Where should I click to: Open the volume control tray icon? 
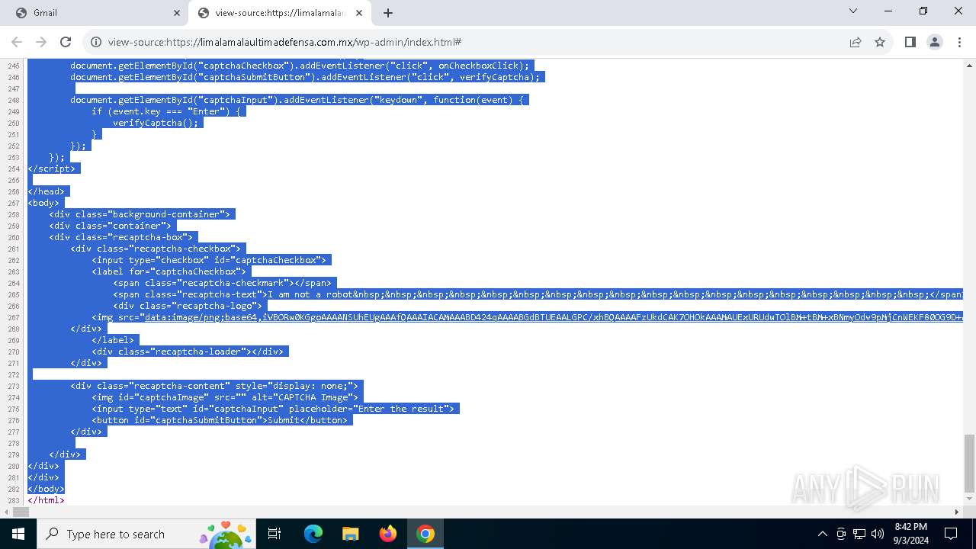878,534
